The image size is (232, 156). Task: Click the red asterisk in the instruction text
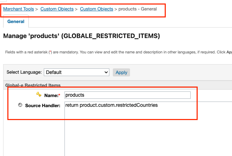click(50, 52)
